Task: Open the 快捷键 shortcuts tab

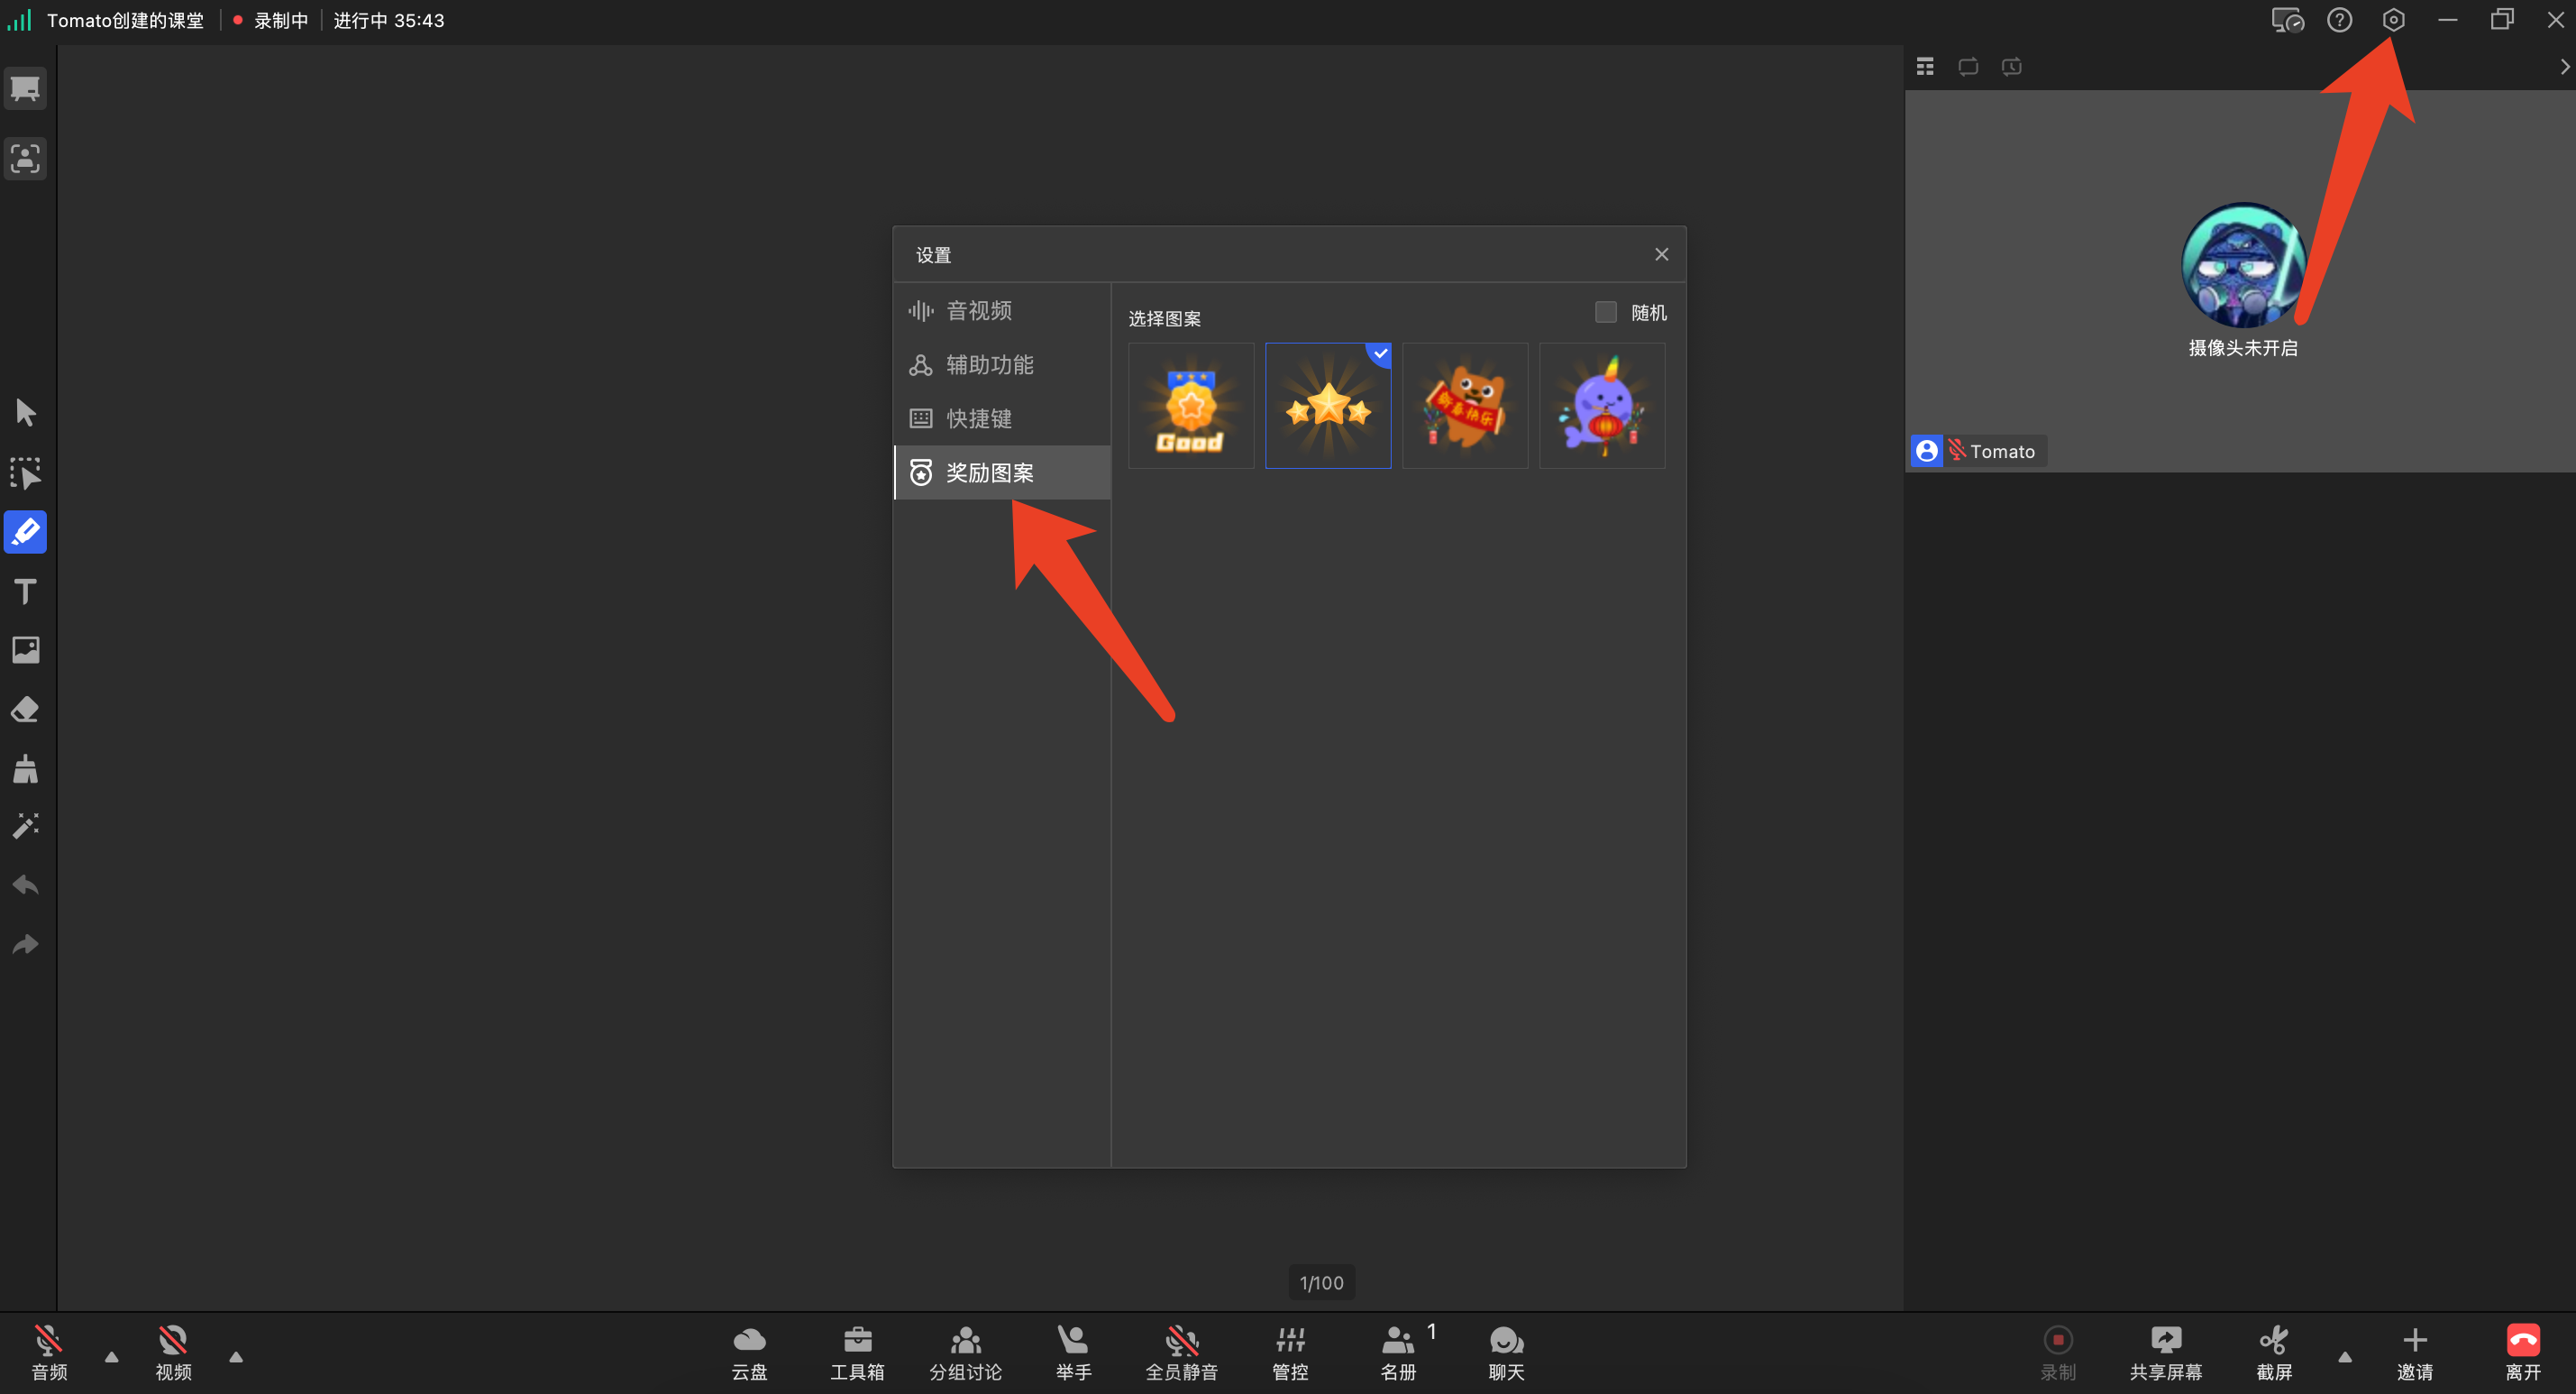Action: point(1002,418)
